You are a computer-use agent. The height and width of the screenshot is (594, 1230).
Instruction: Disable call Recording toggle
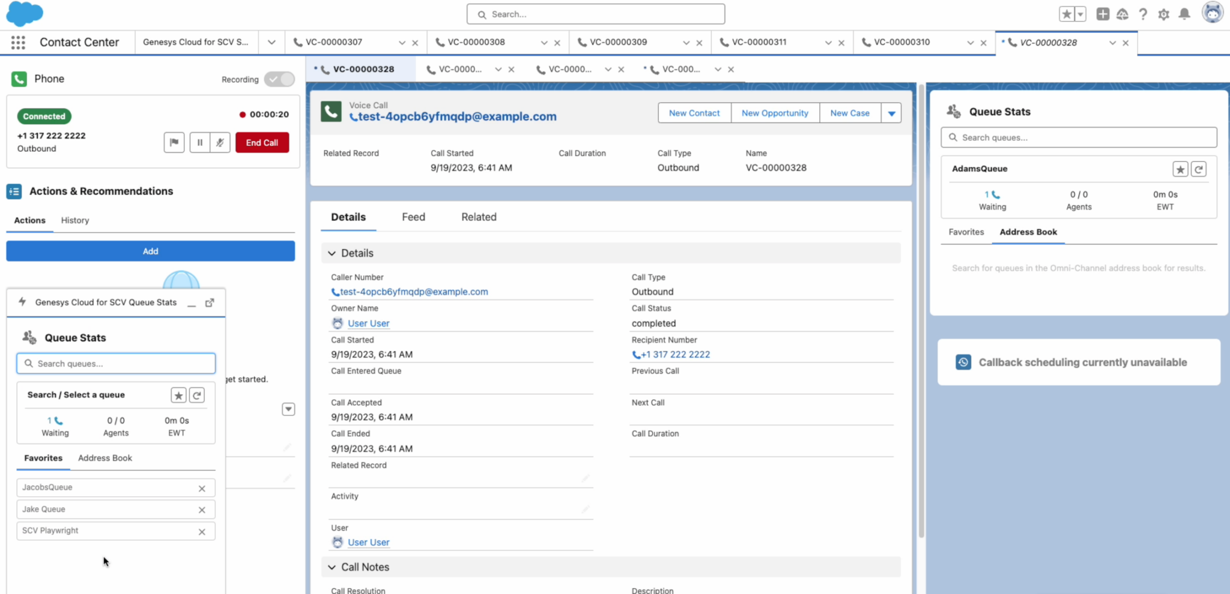[279, 79]
